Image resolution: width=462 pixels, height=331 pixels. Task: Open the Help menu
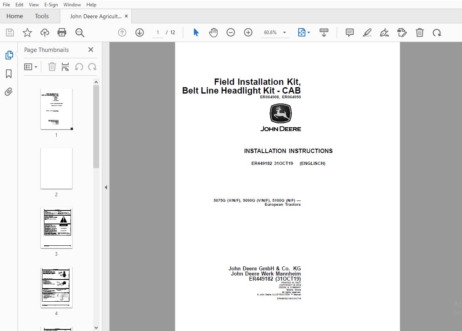(91, 4)
